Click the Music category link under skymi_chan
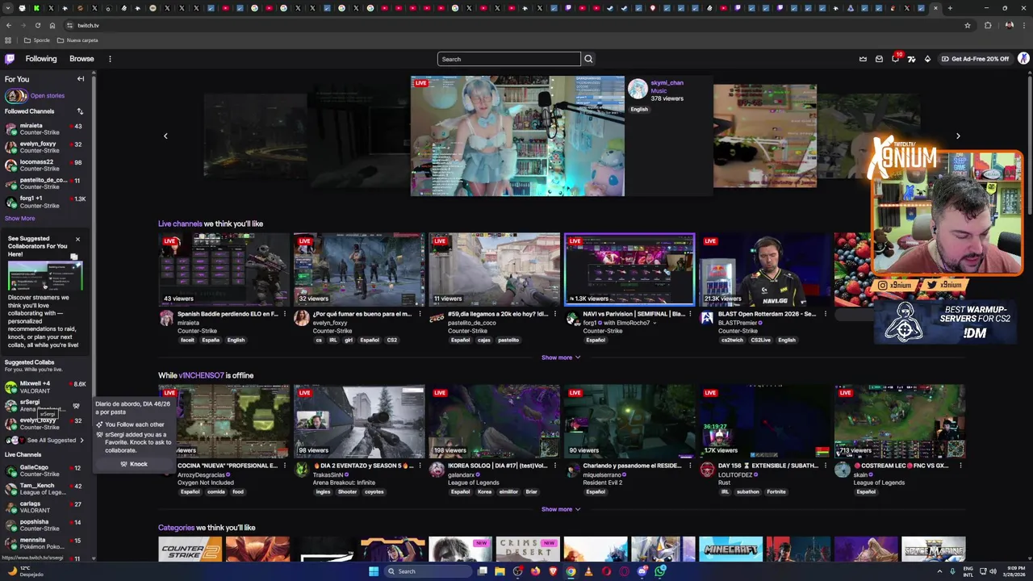The image size is (1033, 581). tap(659, 90)
